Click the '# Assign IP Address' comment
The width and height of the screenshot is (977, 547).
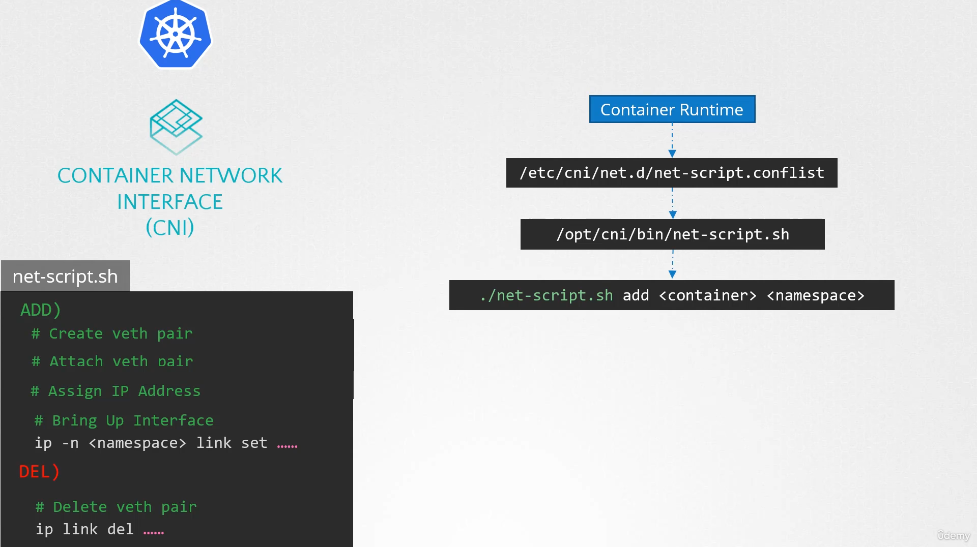coord(116,391)
